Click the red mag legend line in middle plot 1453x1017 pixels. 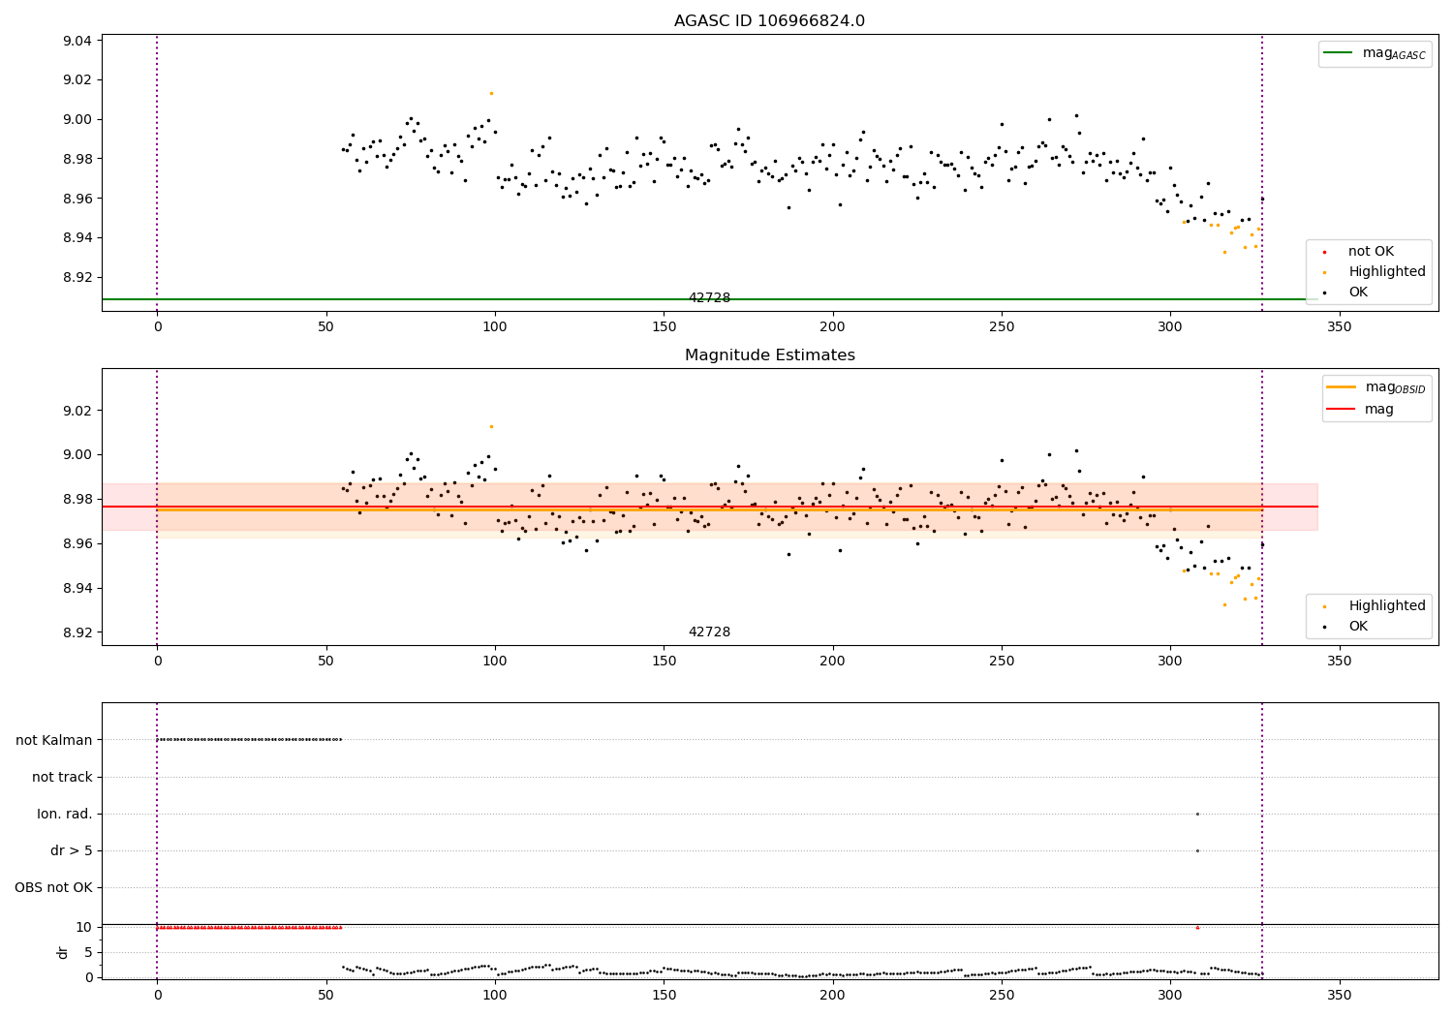pos(1341,409)
